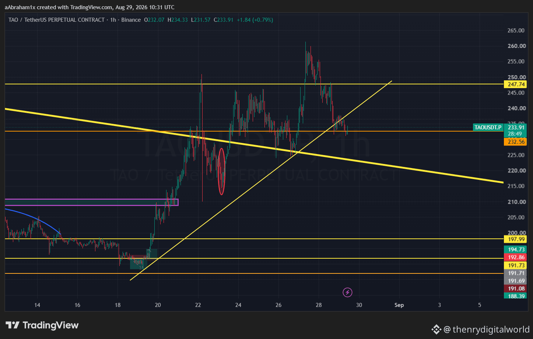Click the pink lightning bolt event icon

click(347, 293)
